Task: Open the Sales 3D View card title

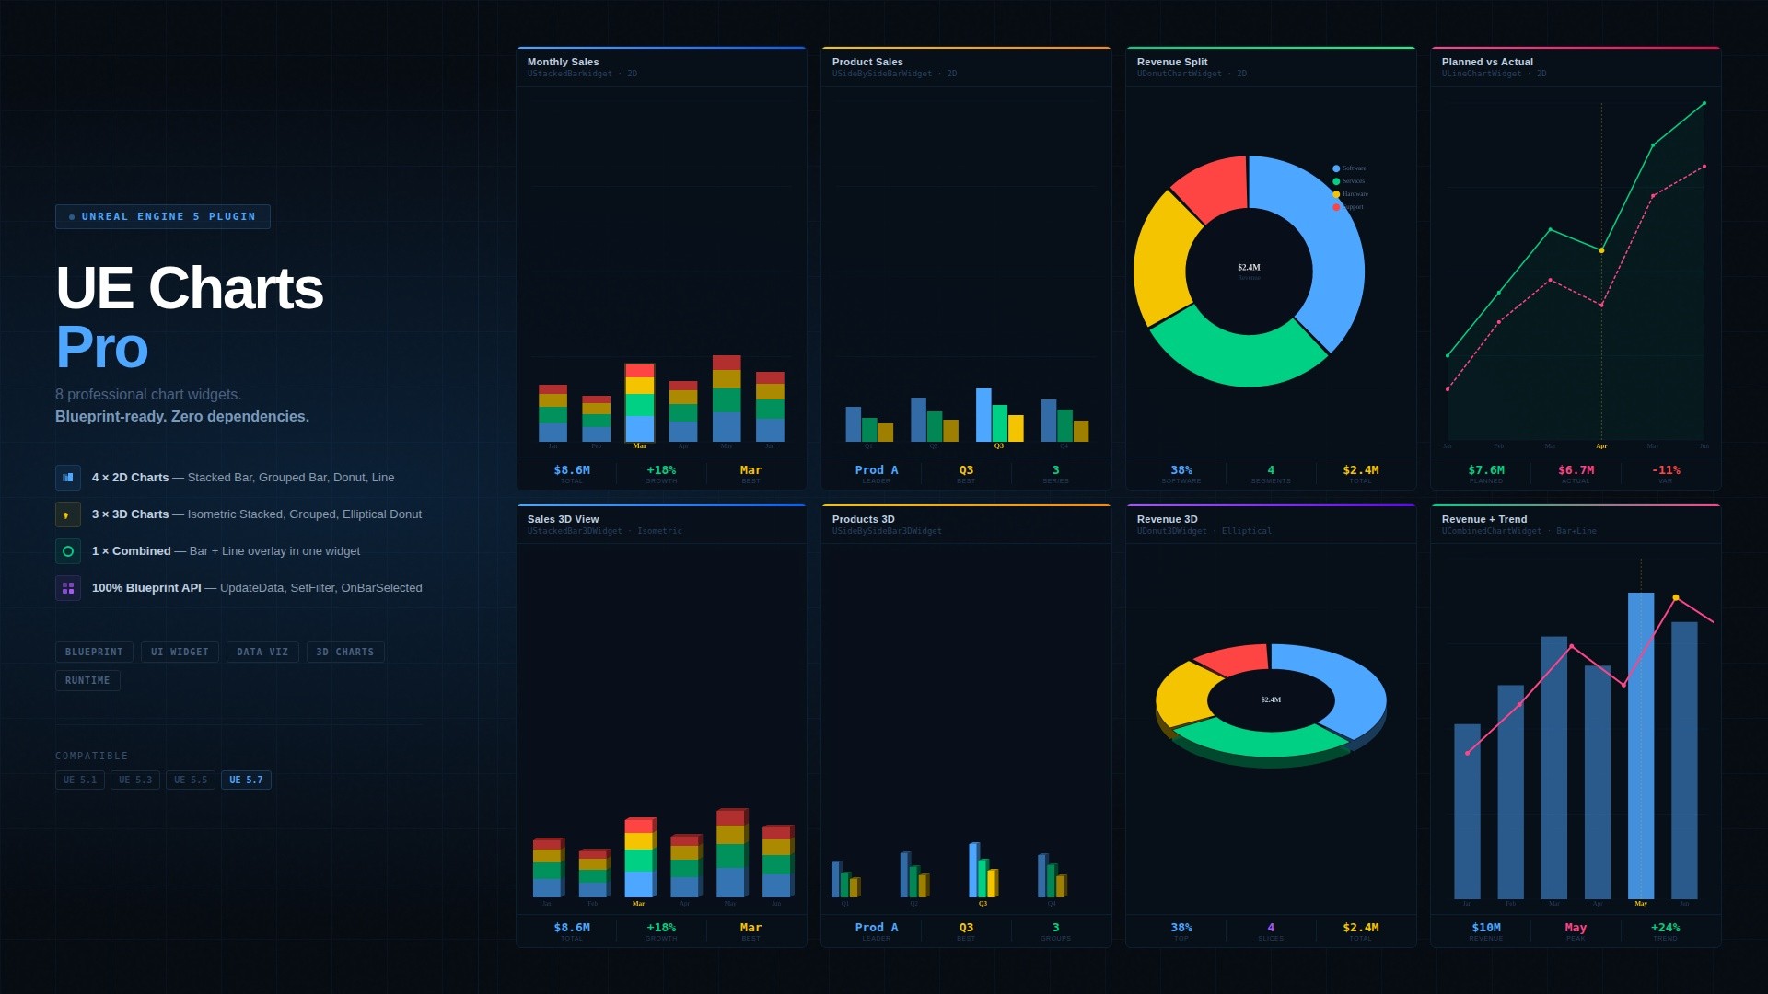Action: (x=563, y=519)
